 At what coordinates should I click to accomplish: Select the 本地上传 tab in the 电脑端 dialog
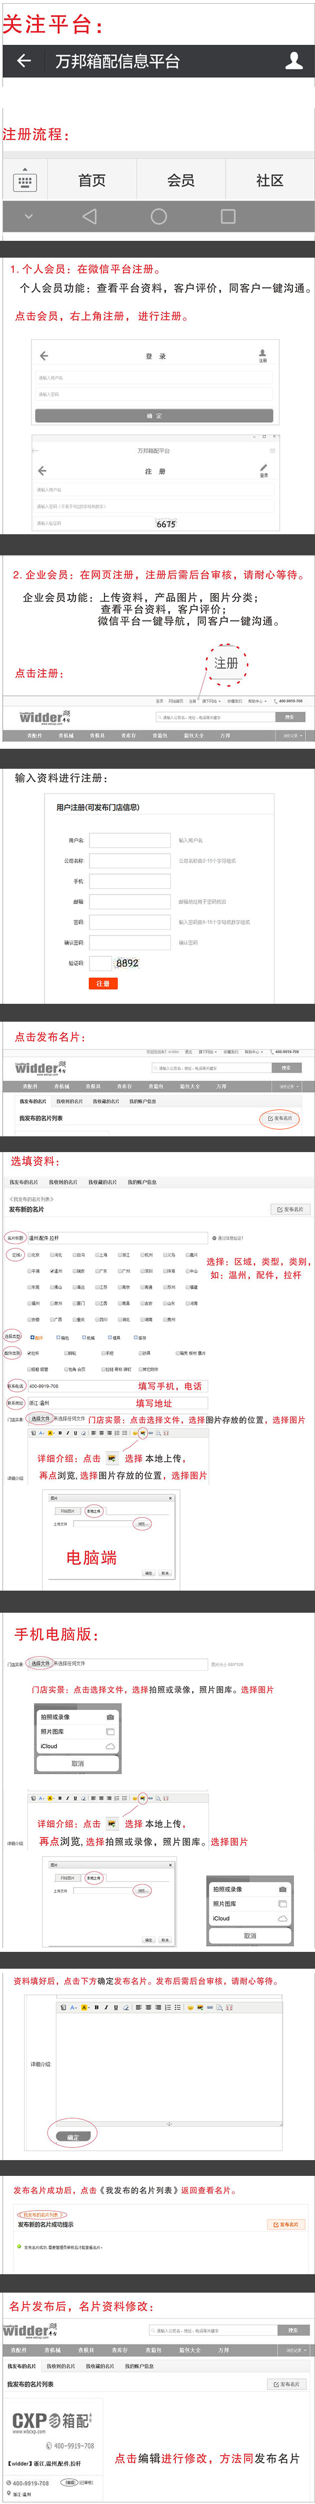coord(93,1512)
